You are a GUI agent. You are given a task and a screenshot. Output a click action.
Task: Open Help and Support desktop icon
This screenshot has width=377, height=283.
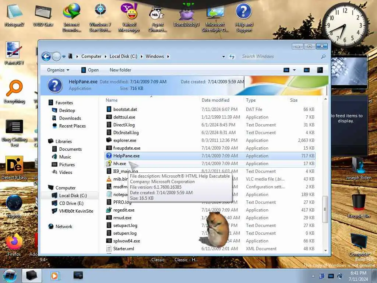point(244,18)
